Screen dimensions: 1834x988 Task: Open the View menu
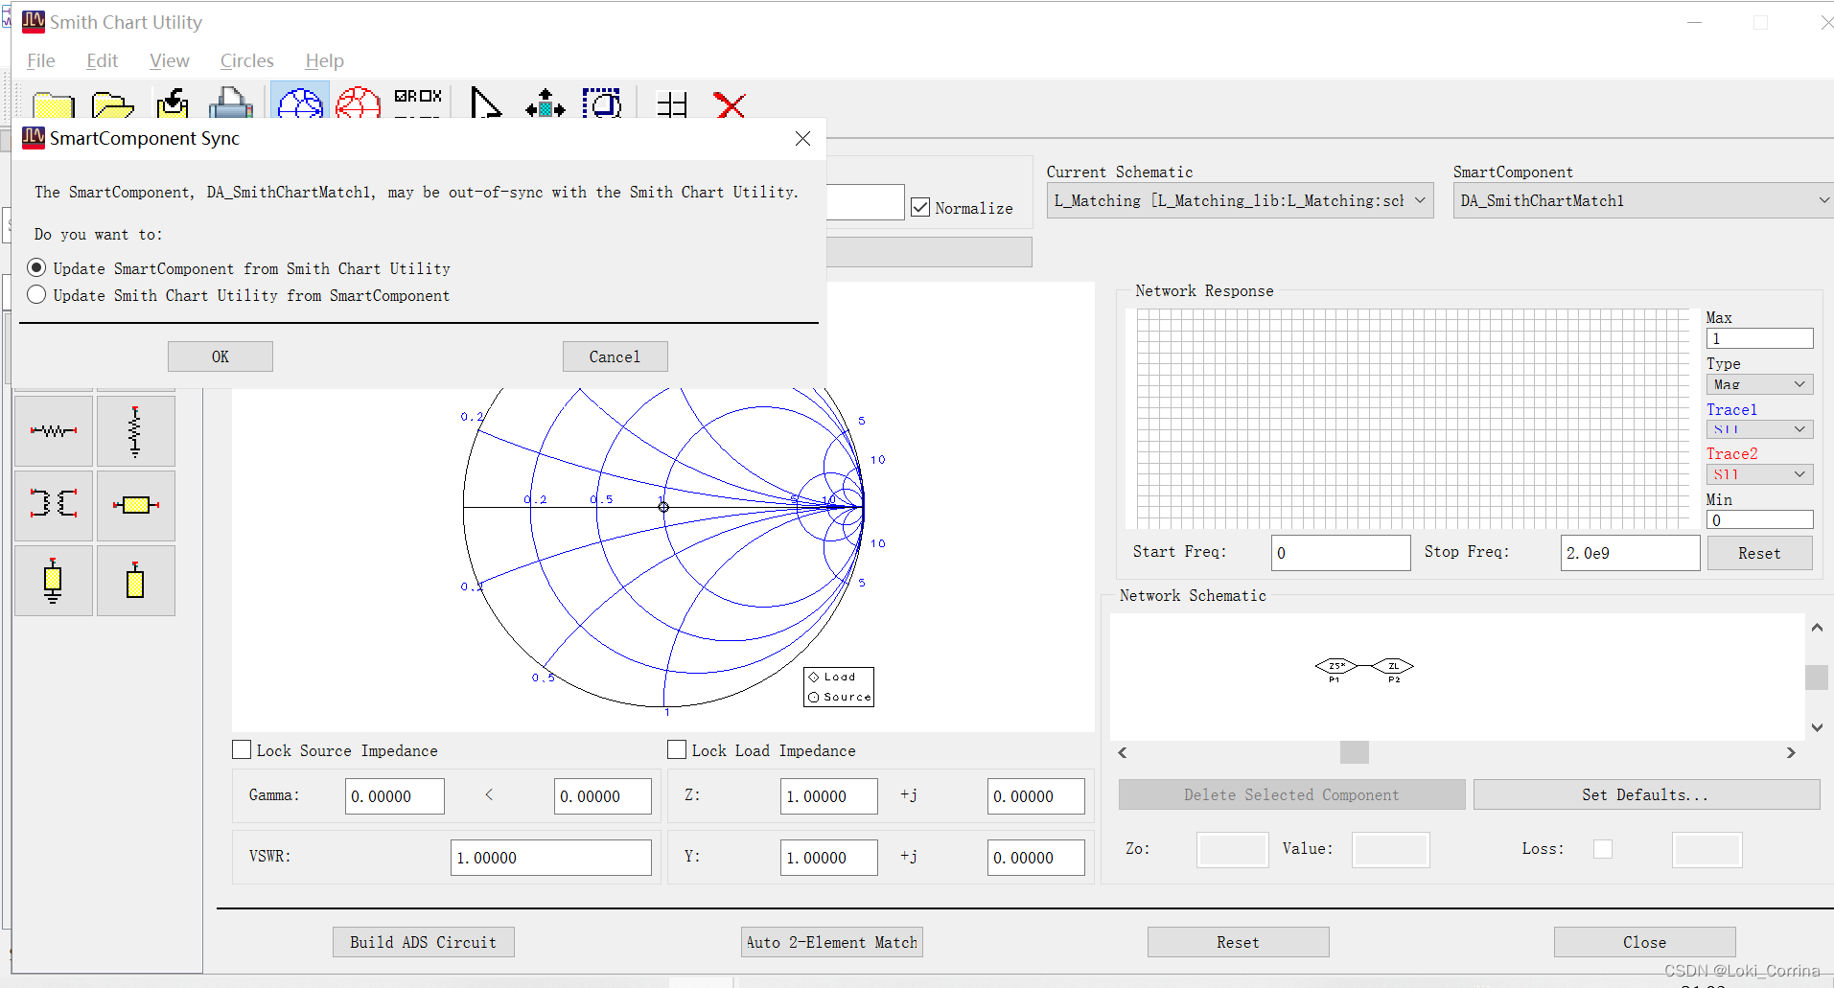pyautogui.click(x=169, y=60)
